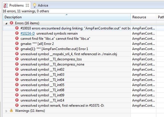Screen dimensions: 164x117
Task: Select the unresolved symbol __TI_decompress_none row
Action: [83, 64]
